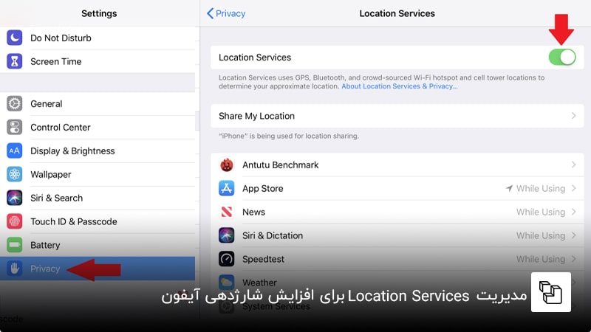
Task: Tap the Speedtest app icon
Action: [x=227, y=259]
